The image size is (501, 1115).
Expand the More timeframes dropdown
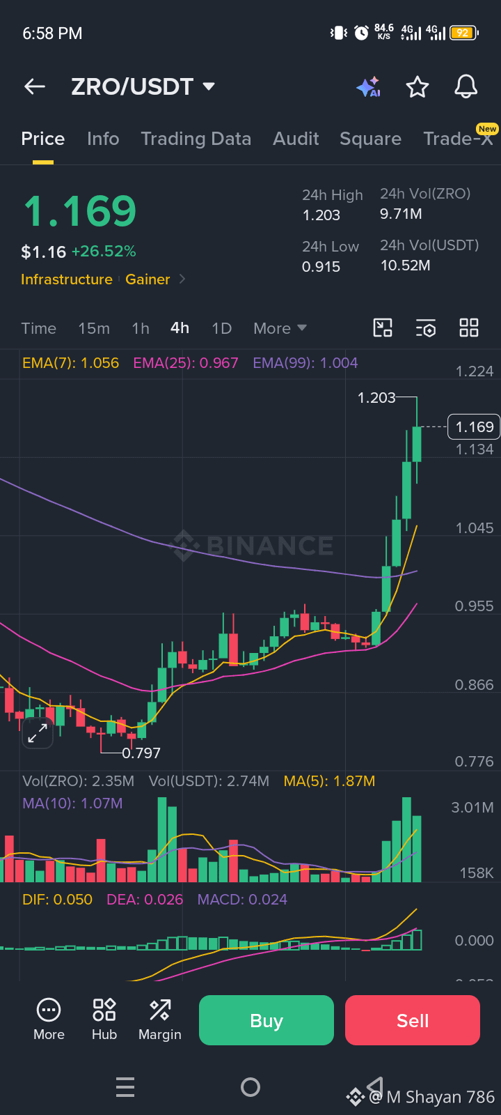[280, 328]
